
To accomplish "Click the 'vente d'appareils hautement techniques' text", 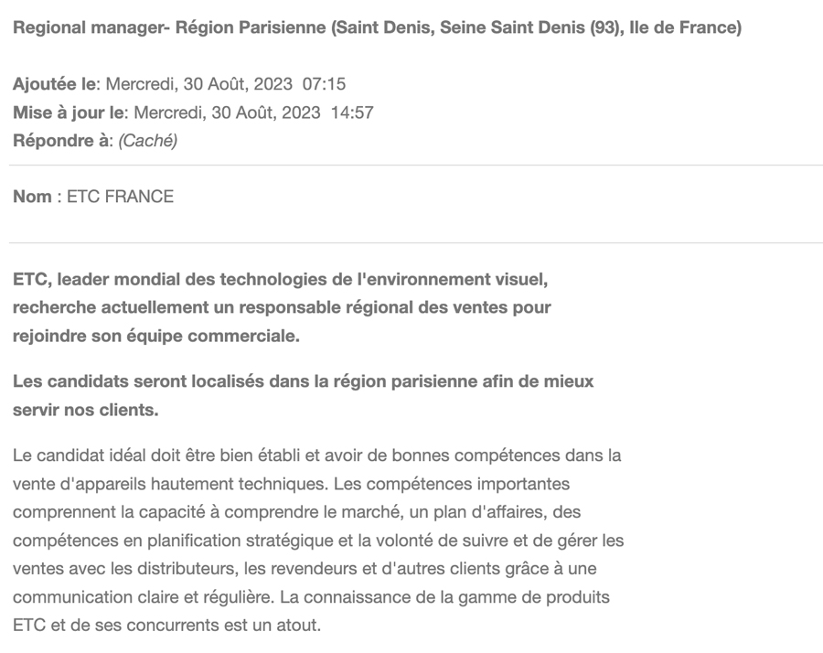I will [x=171, y=484].
